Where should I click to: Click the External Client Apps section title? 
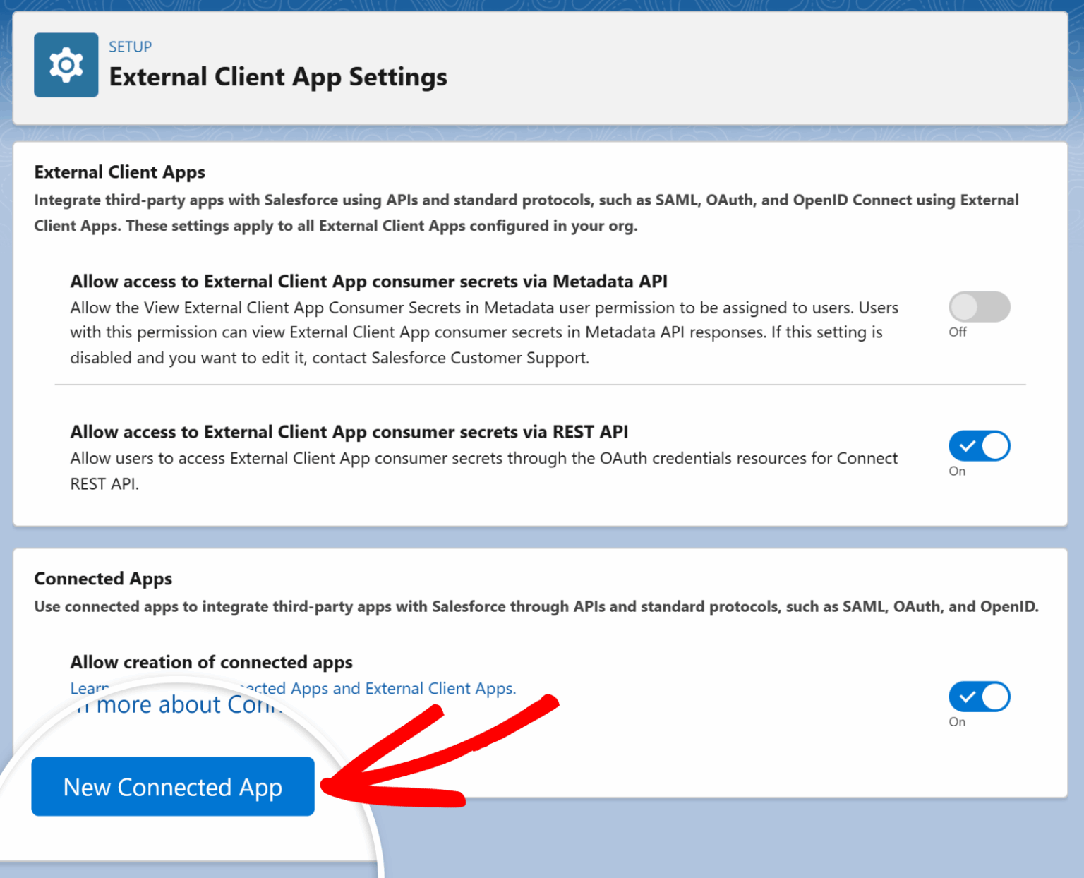120,172
